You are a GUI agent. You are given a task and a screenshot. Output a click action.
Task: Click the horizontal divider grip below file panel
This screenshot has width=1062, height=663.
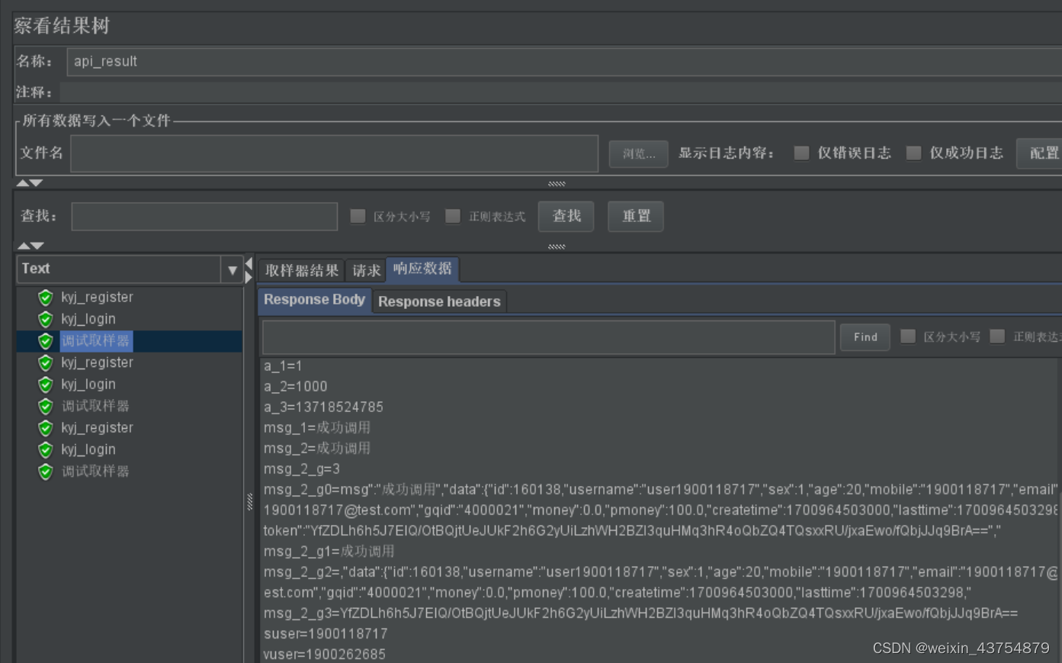click(x=557, y=184)
